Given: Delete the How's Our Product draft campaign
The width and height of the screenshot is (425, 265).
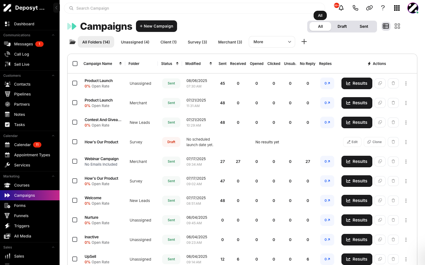Looking at the screenshot, I should coord(393,142).
